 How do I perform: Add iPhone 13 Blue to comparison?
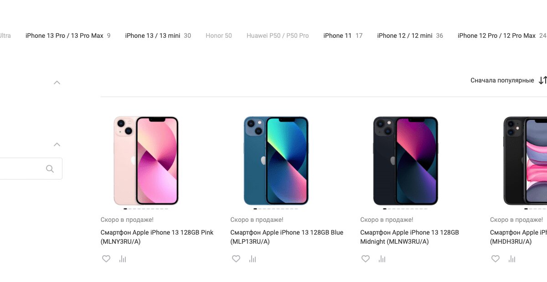(253, 259)
